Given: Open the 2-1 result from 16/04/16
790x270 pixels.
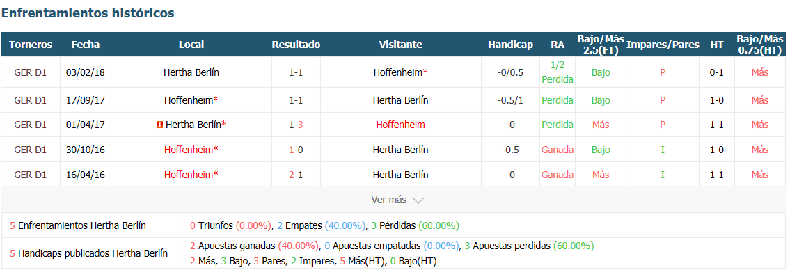Looking at the screenshot, I should [296, 175].
